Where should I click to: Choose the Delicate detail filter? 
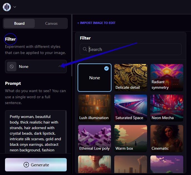[x=131, y=78]
